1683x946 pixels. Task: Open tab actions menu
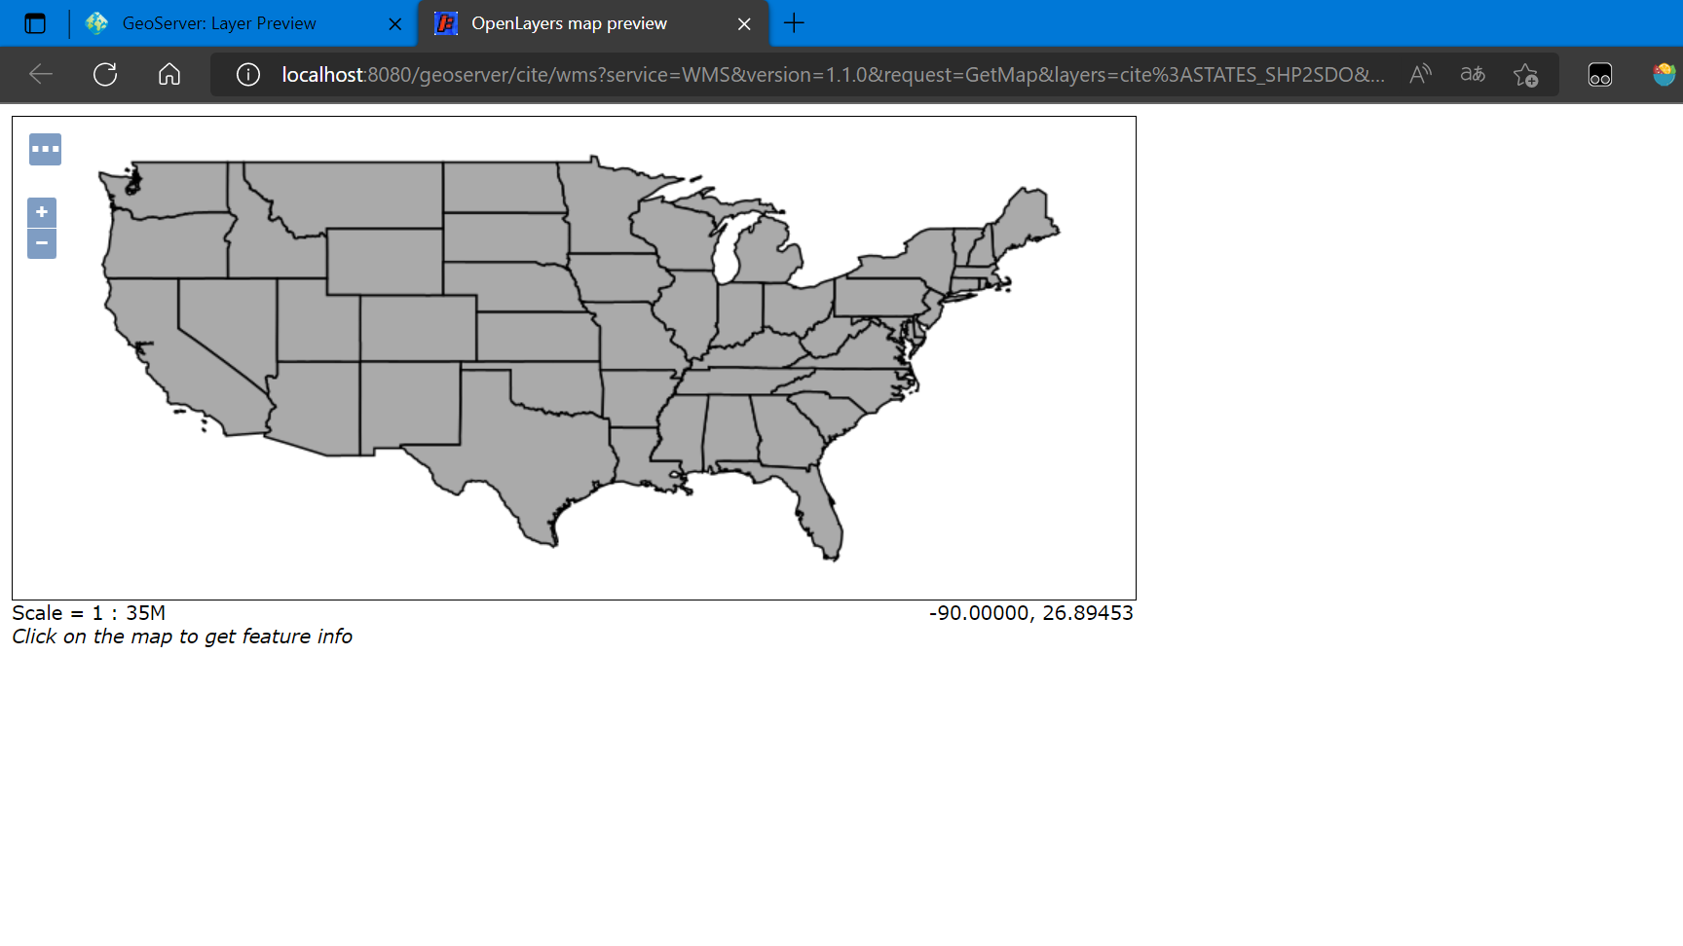35,23
